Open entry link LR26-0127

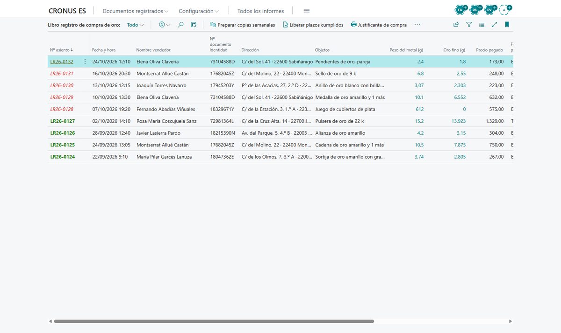coord(63,121)
